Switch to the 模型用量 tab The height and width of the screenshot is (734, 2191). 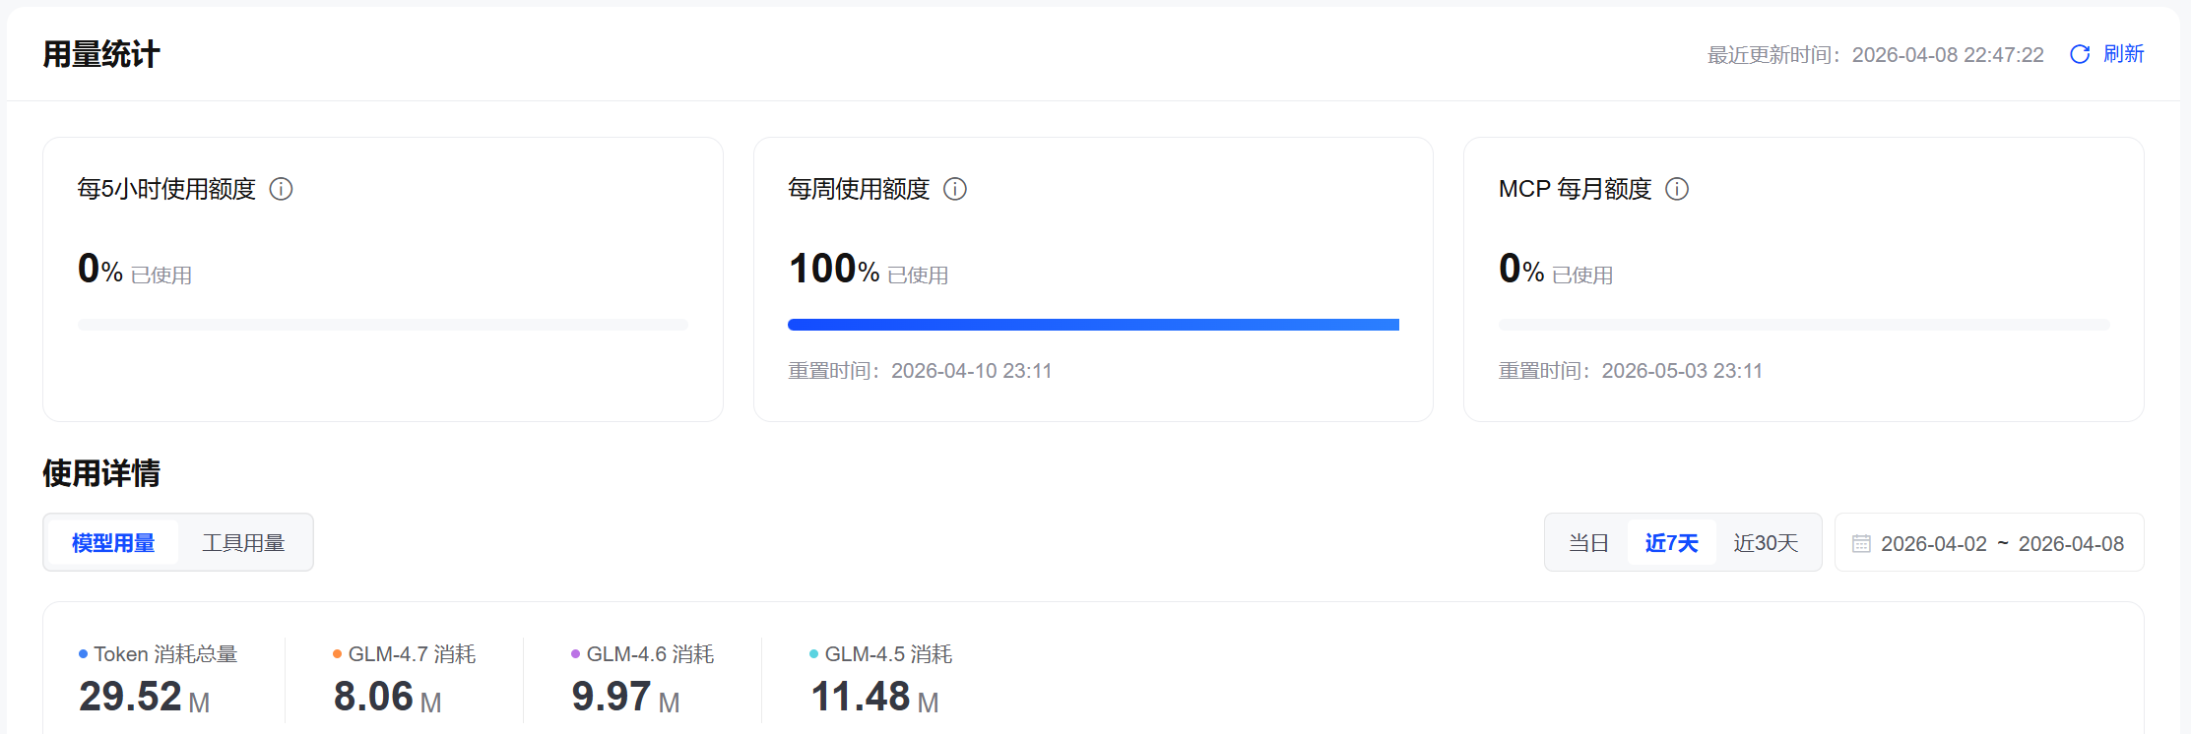tap(113, 542)
